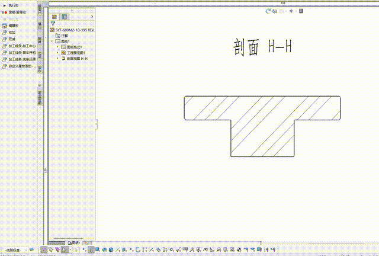This screenshot has width=379, height=256.
Task: Click the Clear All Filters icon
Action: 50,249
